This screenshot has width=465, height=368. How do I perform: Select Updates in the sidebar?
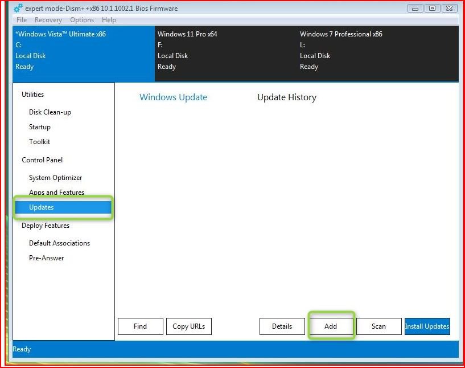(x=63, y=207)
